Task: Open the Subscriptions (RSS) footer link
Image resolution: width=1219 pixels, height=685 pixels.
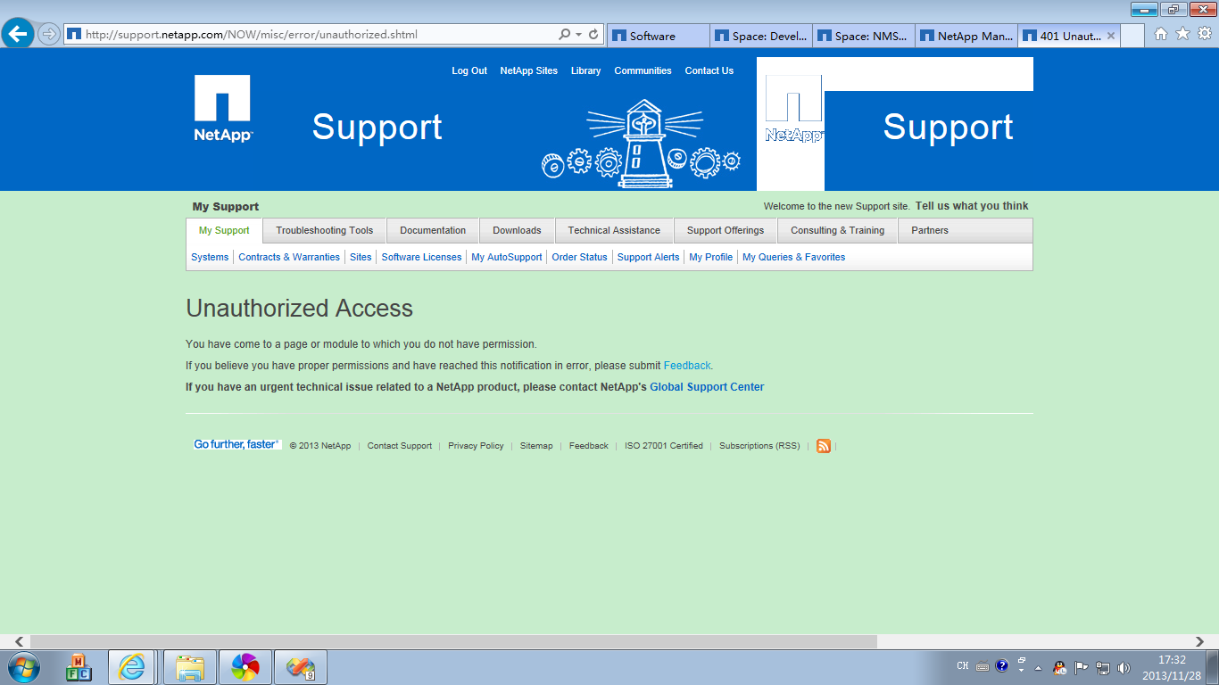Action: (x=759, y=446)
